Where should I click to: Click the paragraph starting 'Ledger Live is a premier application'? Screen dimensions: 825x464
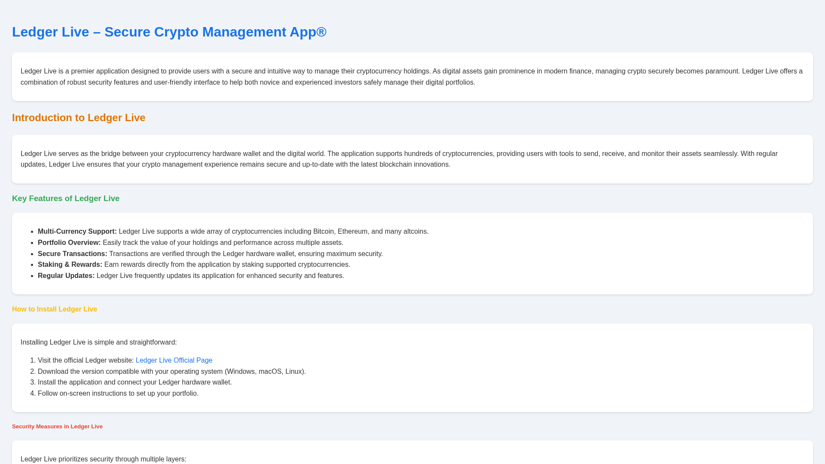(x=412, y=77)
